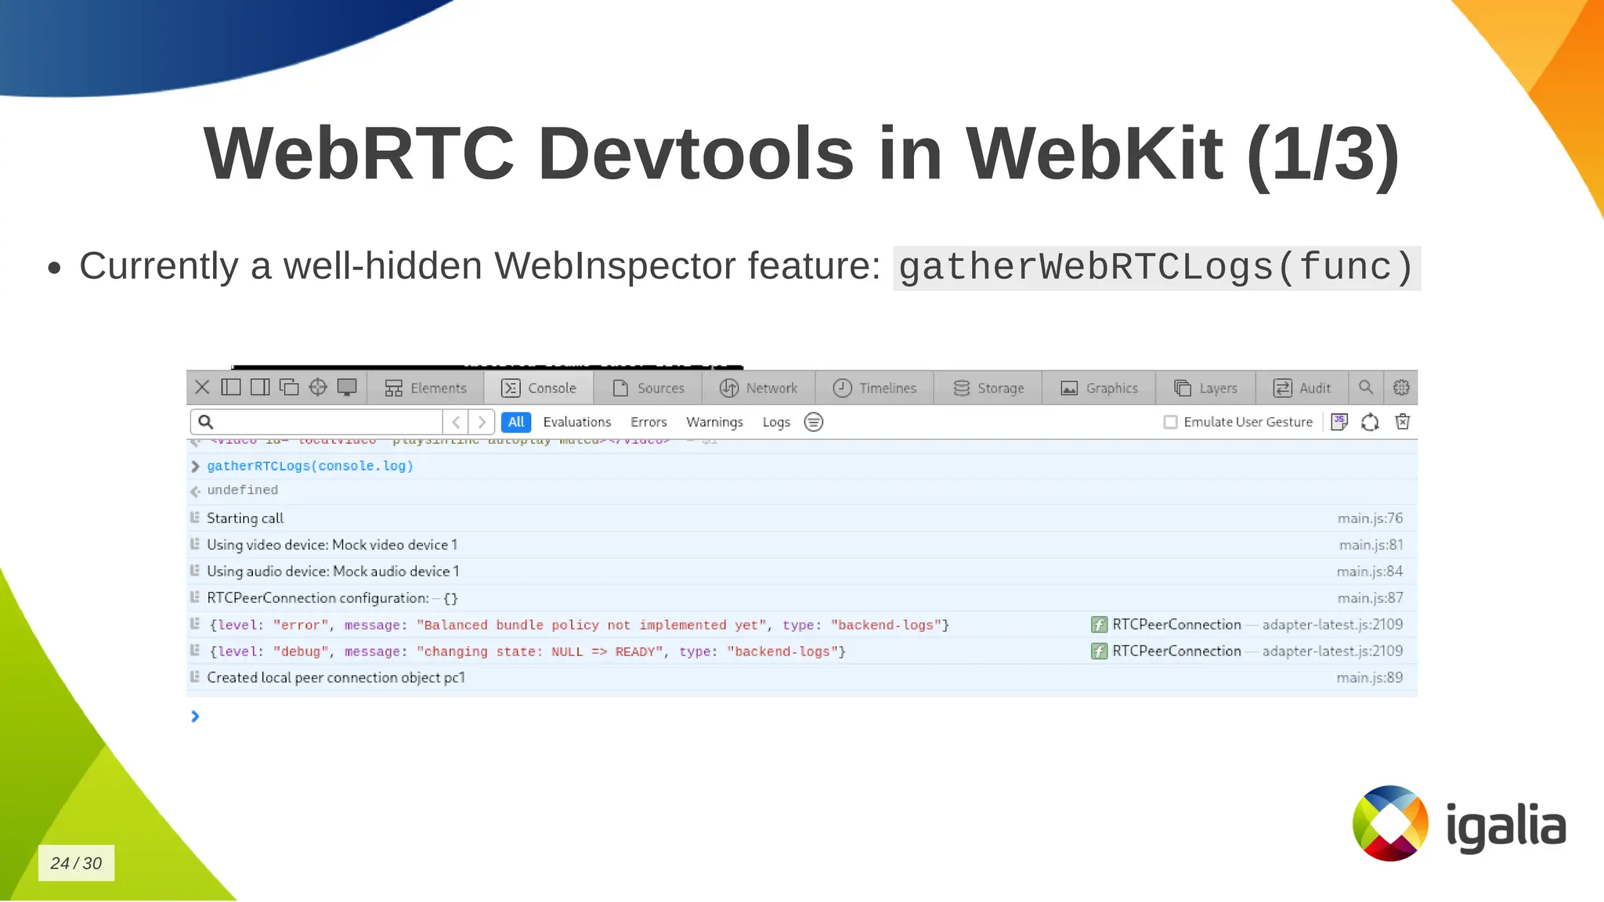
Task: Filter console by Evaluations
Action: pos(577,421)
